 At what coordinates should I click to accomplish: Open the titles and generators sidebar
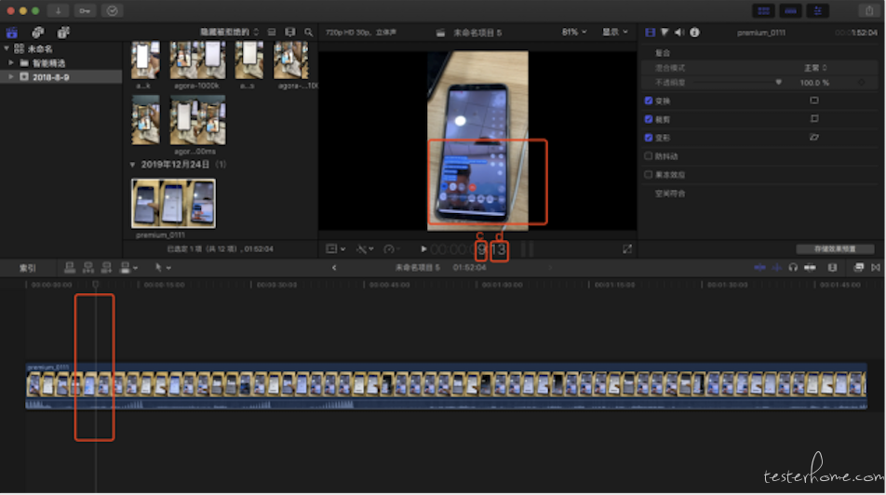tap(63, 33)
